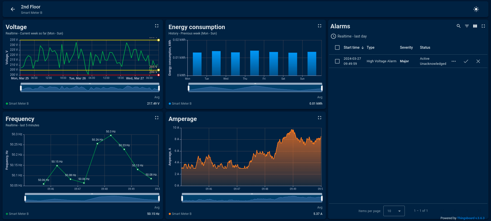
Task: Clear the High Voltage Alarm
Action: (x=478, y=61)
